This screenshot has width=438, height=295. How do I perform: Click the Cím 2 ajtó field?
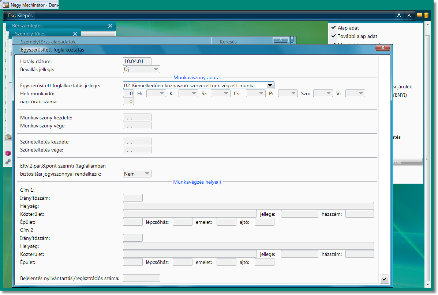coord(265,262)
